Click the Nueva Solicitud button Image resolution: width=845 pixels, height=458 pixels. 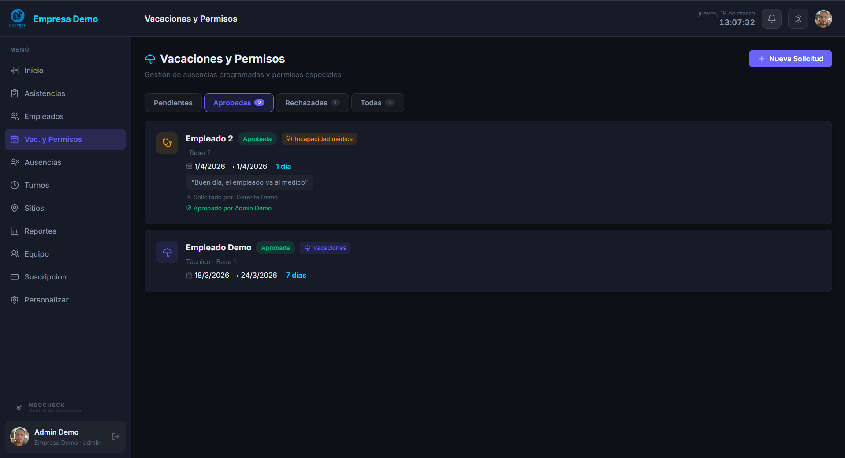(790, 59)
